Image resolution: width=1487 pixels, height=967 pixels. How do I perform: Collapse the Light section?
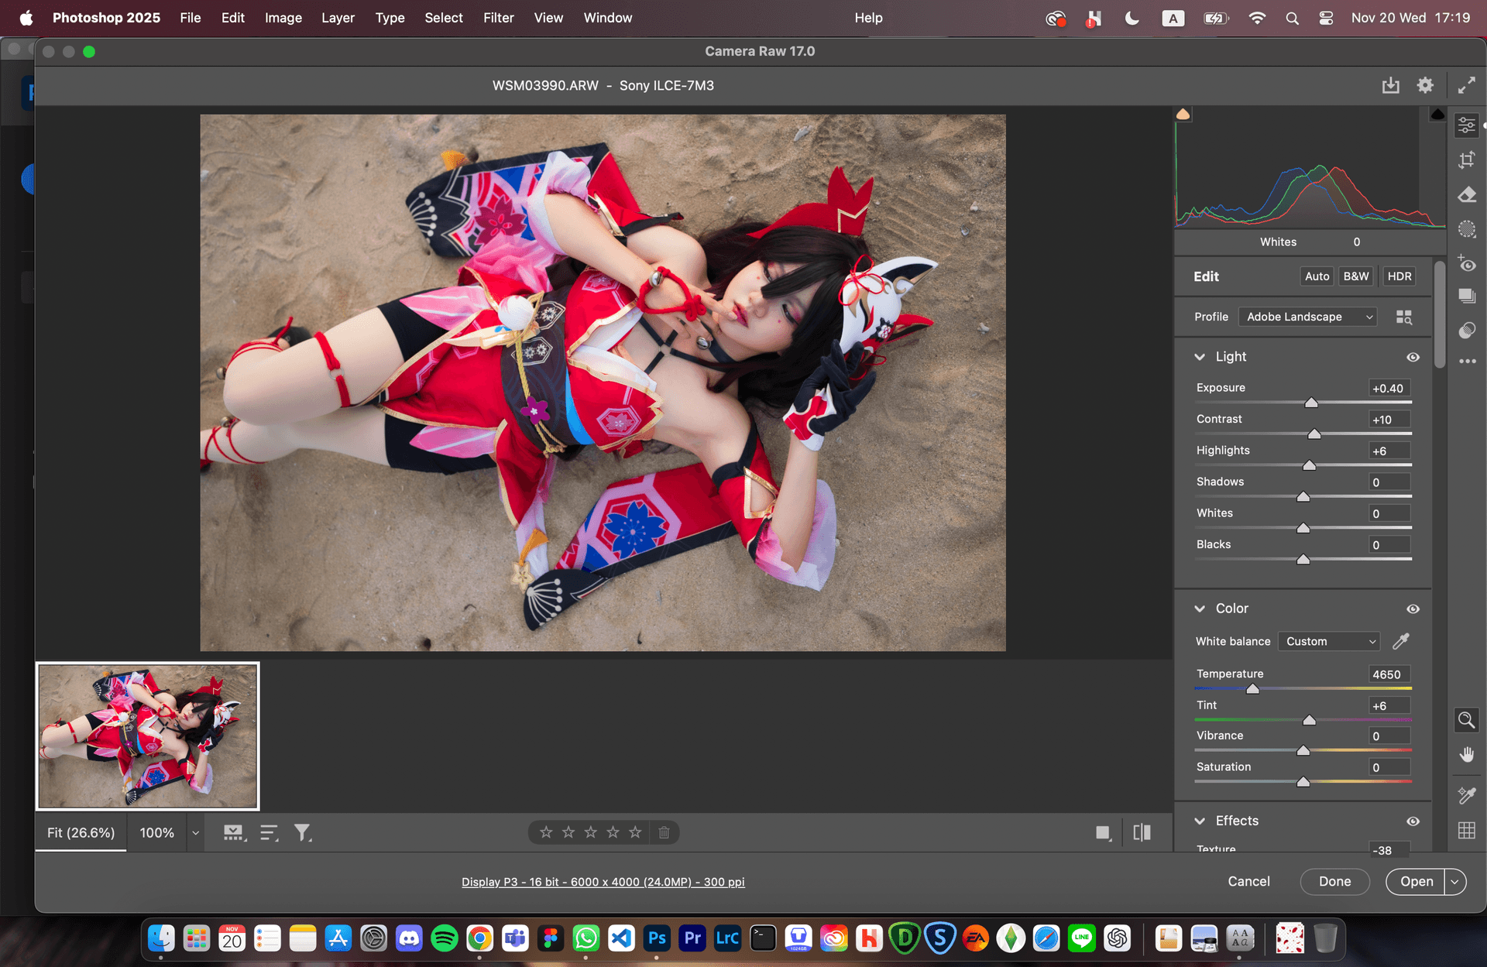(1200, 357)
